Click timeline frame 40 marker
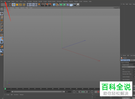 pyautogui.click(x=53, y=89)
